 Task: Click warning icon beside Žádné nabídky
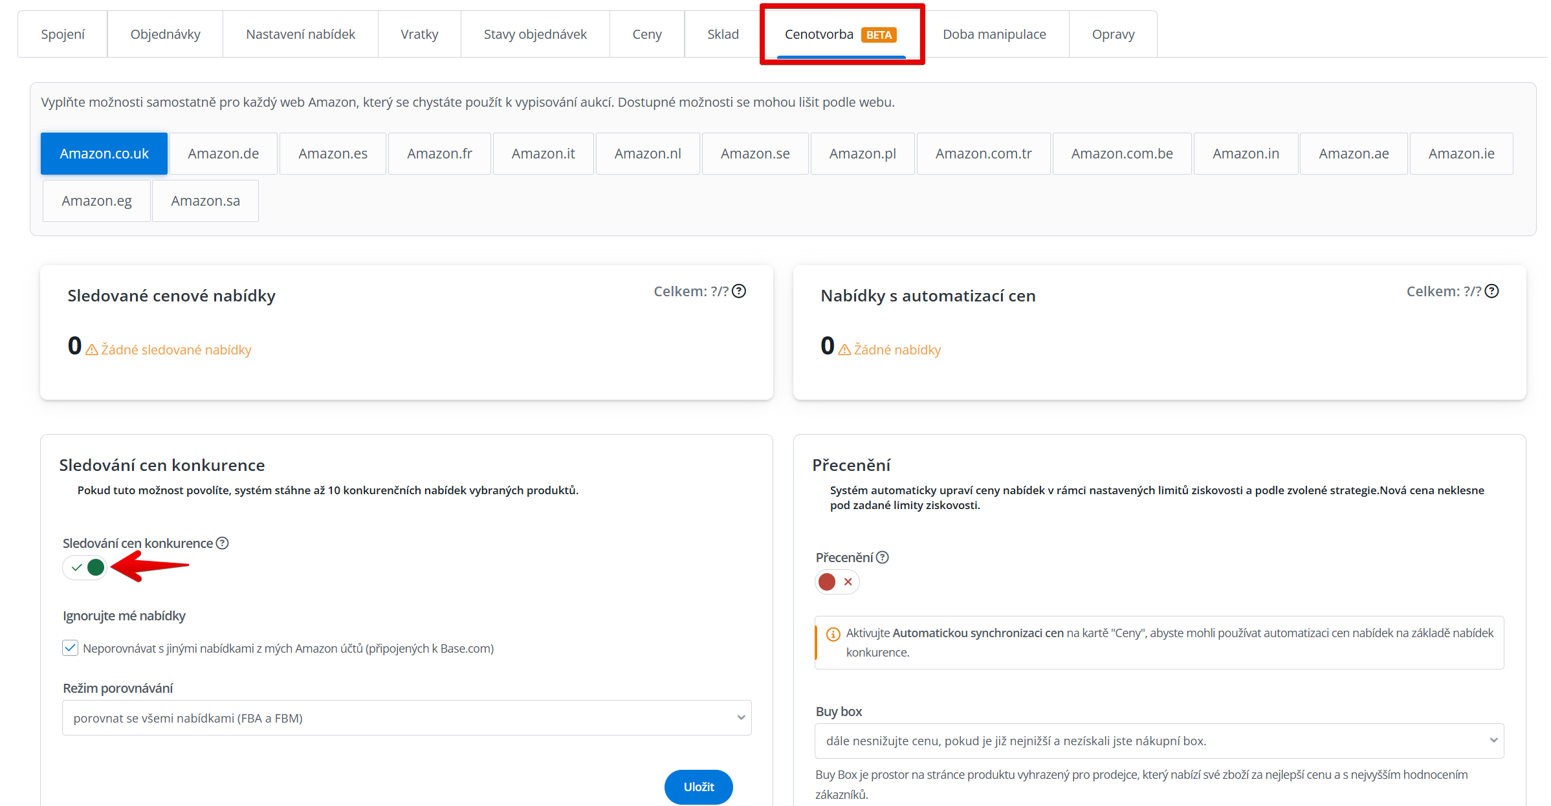[x=844, y=350]
